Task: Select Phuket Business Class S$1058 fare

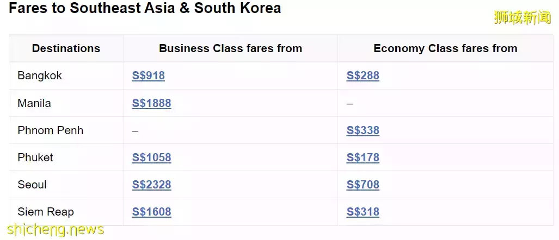Action: click(151, 157)
